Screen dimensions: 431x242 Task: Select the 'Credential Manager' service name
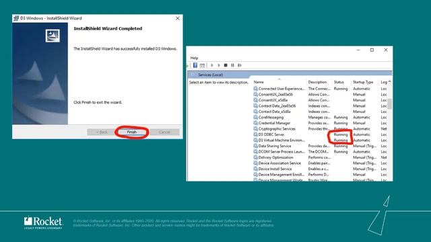click(x=274, y=123)
